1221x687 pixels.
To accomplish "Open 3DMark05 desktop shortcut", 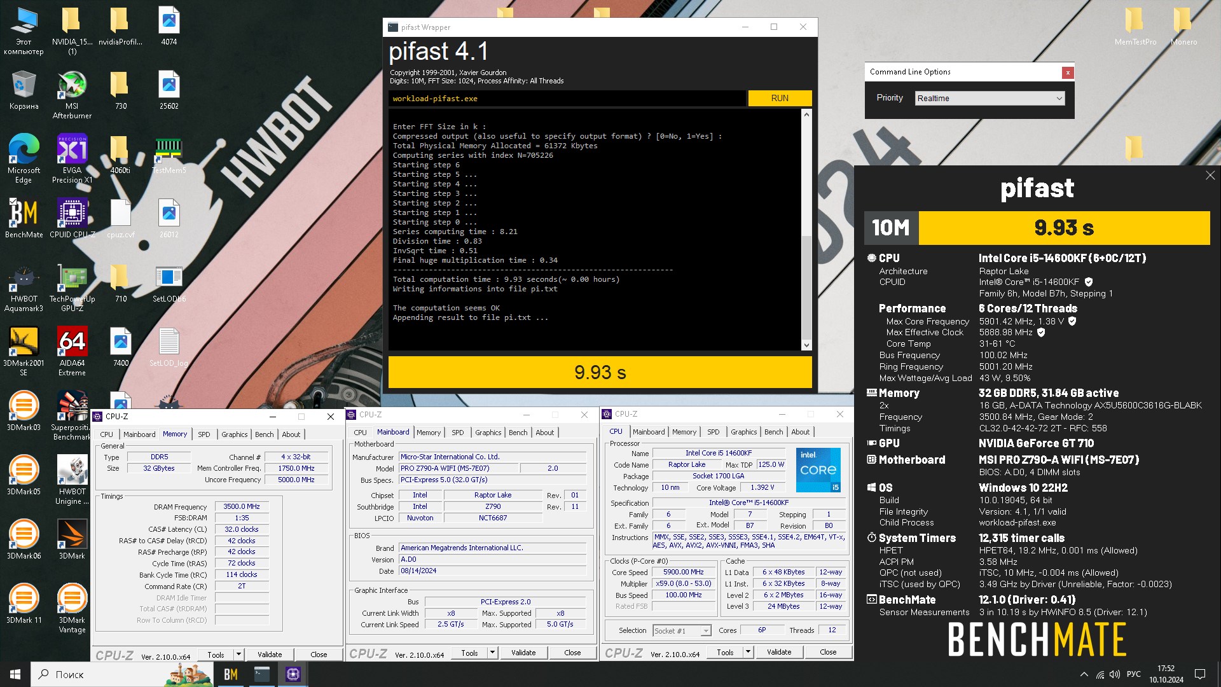I will coord(24,476).
